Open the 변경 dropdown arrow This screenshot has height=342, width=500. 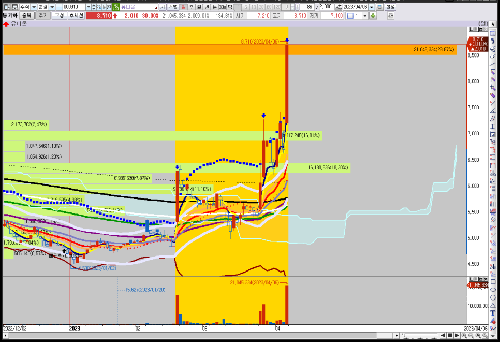point(52,7)
